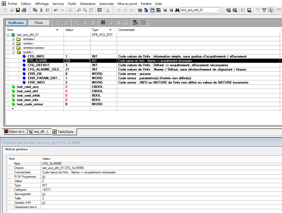This screenshot has height=213, width=282.
Task: Click the Save floppy disk icon
Action: [x=18, y=10]
